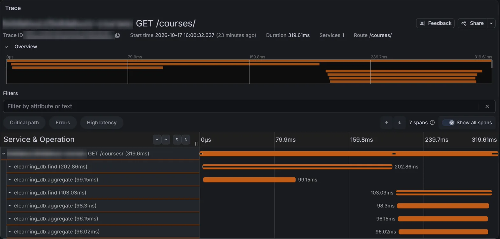
Task: Apply the High latency filter
Action: point(102,123)
